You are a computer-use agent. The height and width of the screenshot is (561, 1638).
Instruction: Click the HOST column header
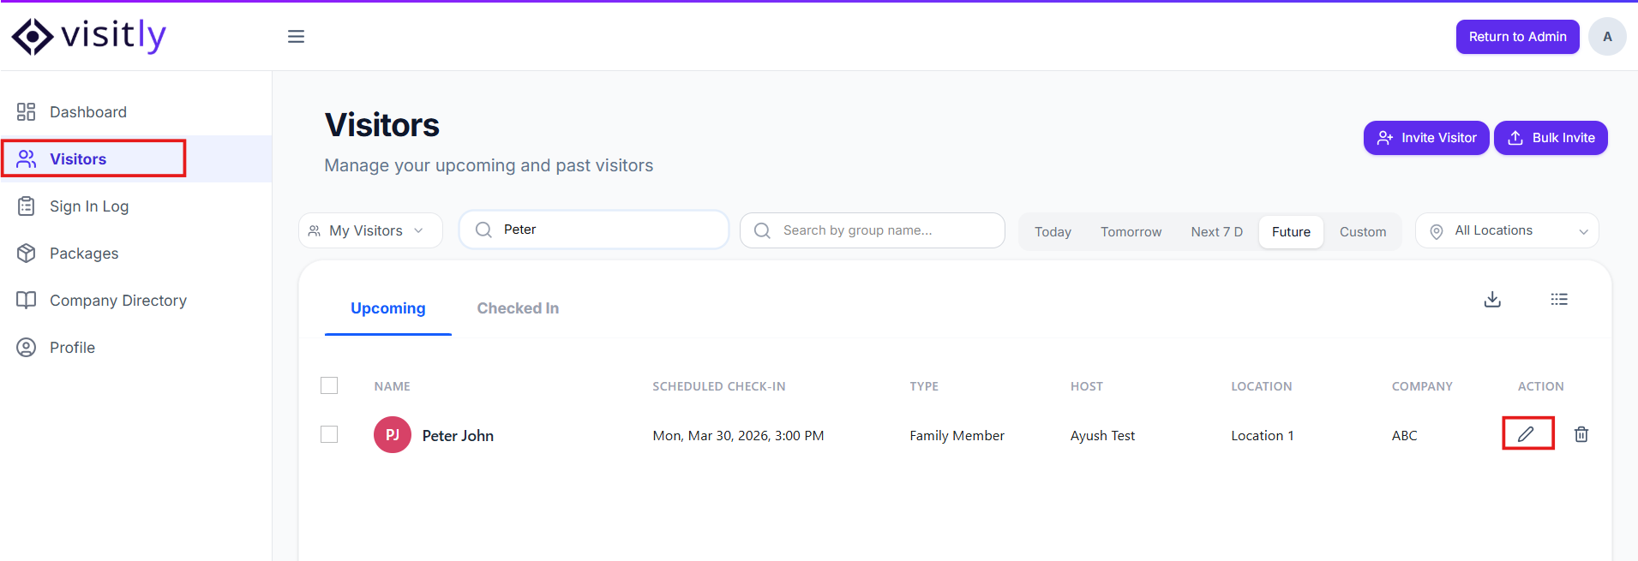click(1086, 386)
